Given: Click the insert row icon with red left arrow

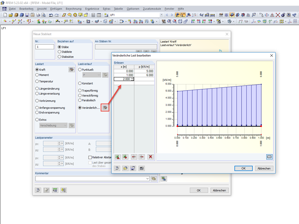Looking at the screenshot, I should pos(134,157).
